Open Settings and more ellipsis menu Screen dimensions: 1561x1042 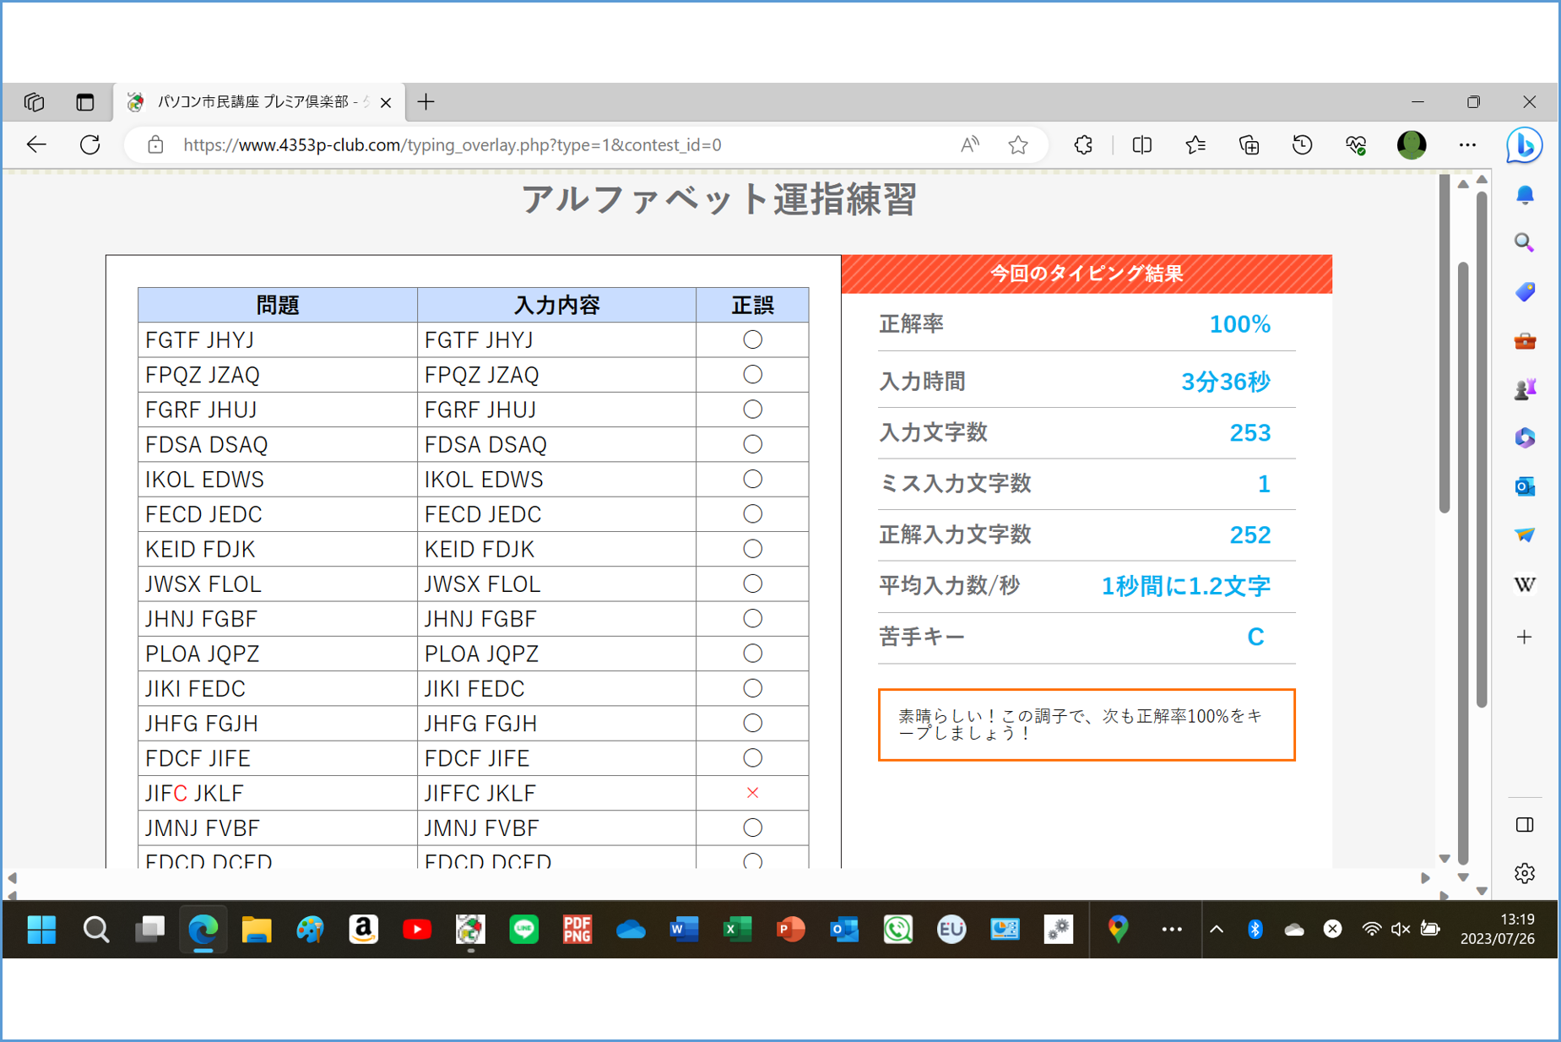click(1467, 145)
